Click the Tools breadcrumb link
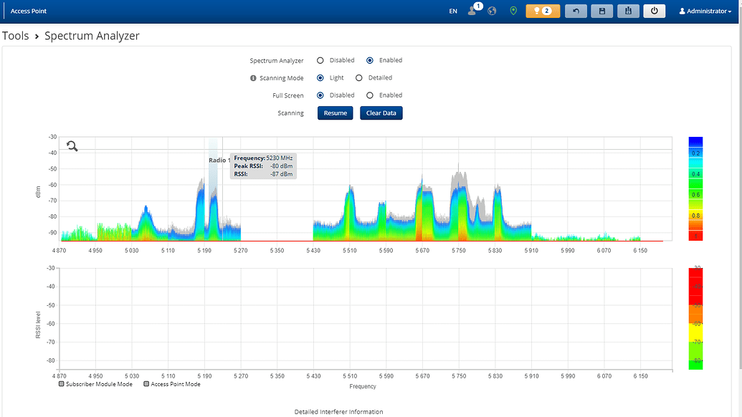 (x=16, y=36)
